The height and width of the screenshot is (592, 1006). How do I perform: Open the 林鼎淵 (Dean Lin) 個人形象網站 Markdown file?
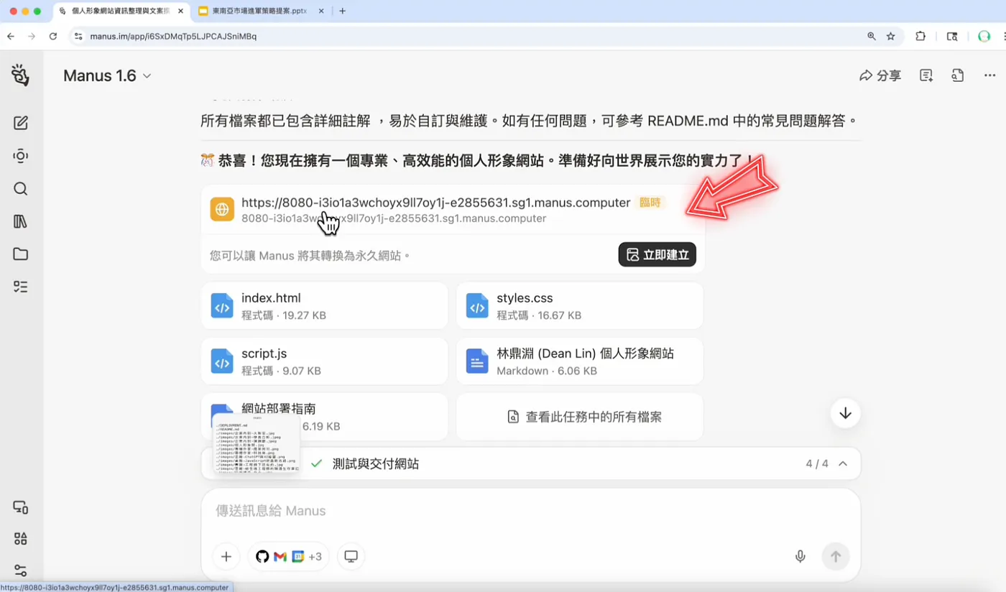point(580,361)
